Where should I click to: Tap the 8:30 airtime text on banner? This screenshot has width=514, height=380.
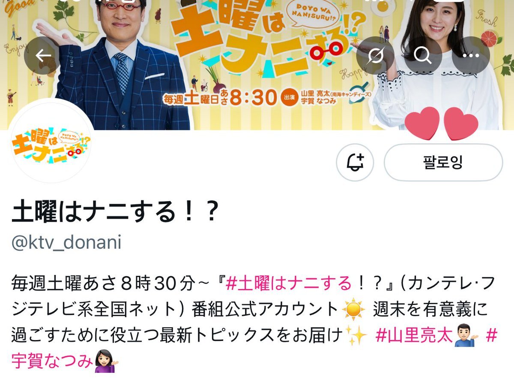click(x=253, y=98)
